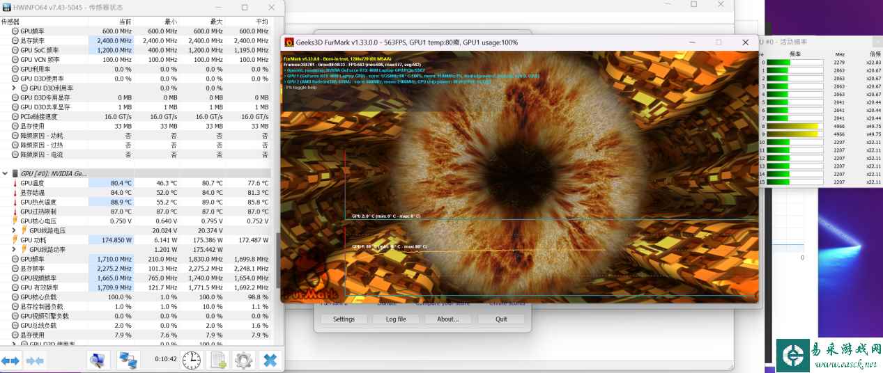The width and height of the screenshot is (883, 373).
Task: Open HWiNFO sensor settings gear icon
Action: (x=243, y=360)
